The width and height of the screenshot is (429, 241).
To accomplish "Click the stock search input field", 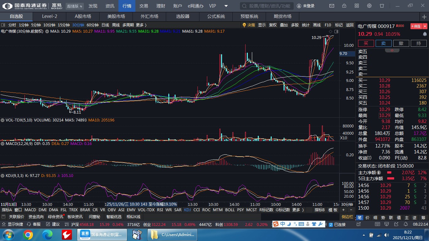I will click(x=267, y=6).
